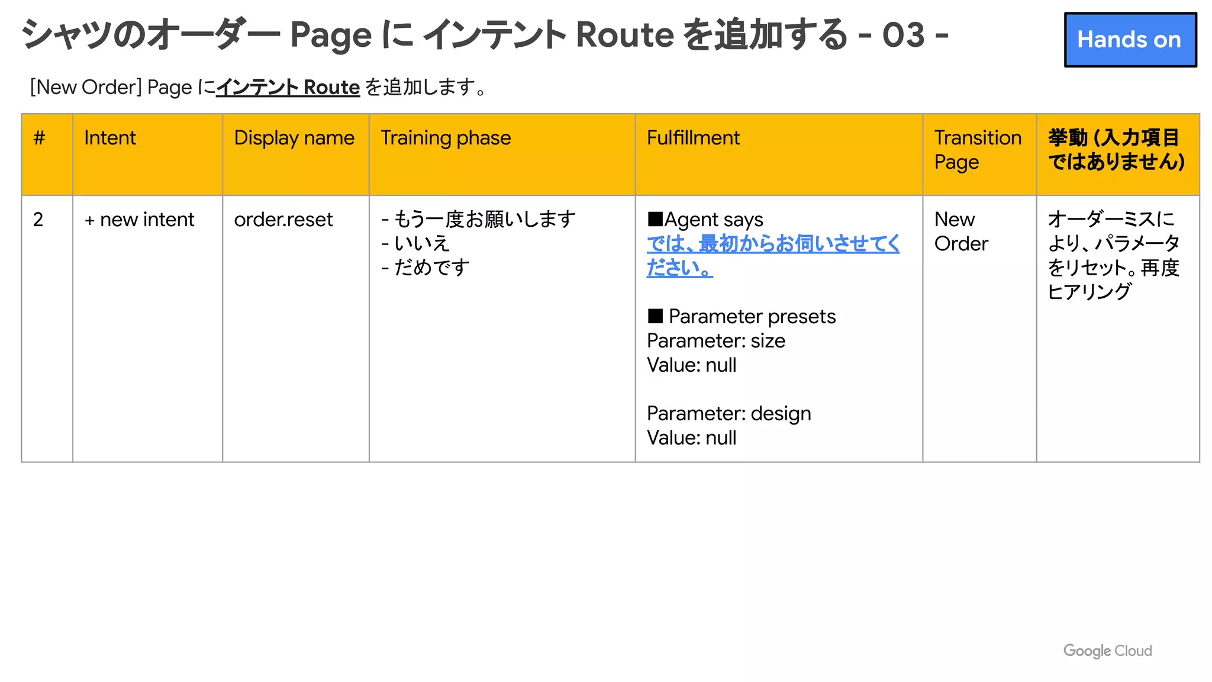Open the インテント Route underlined link
The width and height of the screenshot is (1212, 682).
288,87
